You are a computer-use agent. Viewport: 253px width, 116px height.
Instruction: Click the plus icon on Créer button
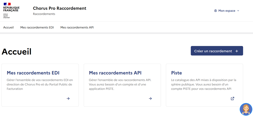tap(237, 51)
